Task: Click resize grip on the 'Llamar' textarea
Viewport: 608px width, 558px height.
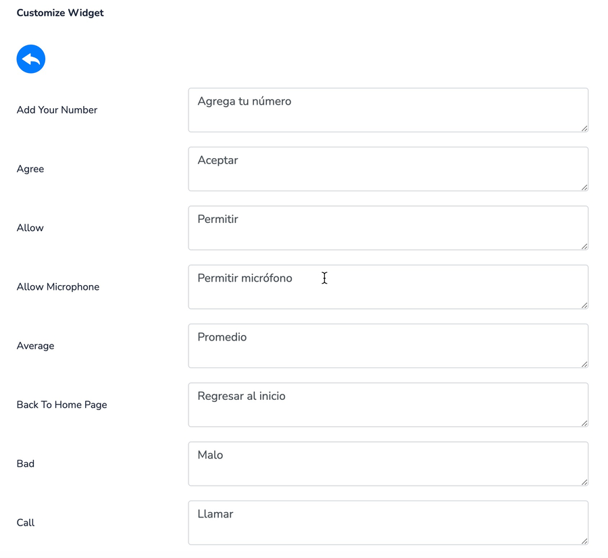Action: pos(584,540)
